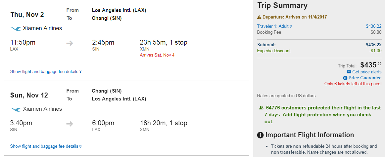Image resolution: width=385 pixels, height=157 pixels.
Task: Click the Xiamen Airlines logo on Nov 2 flight
Action: 16,29
